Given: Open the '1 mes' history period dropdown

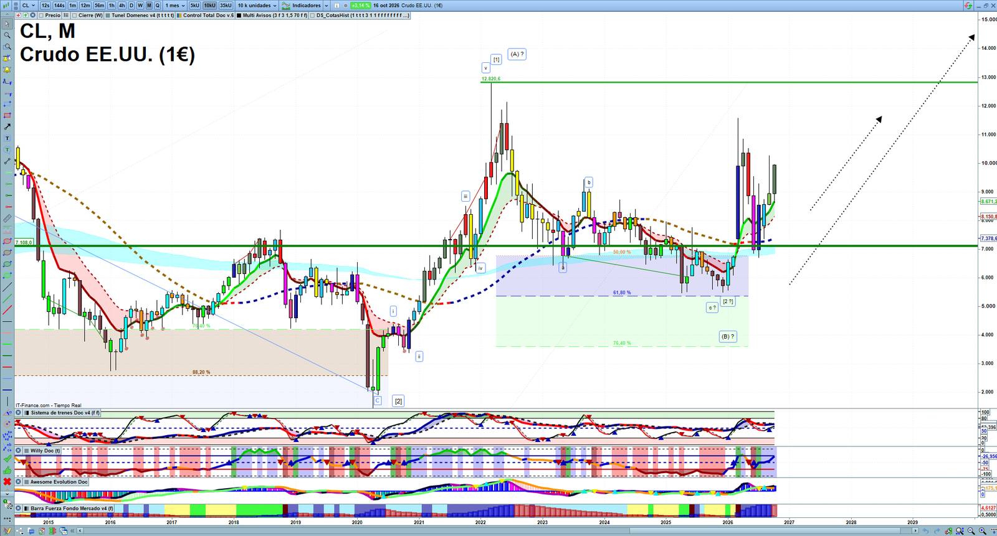Looking at the screenshot, I should coord(174,5).
